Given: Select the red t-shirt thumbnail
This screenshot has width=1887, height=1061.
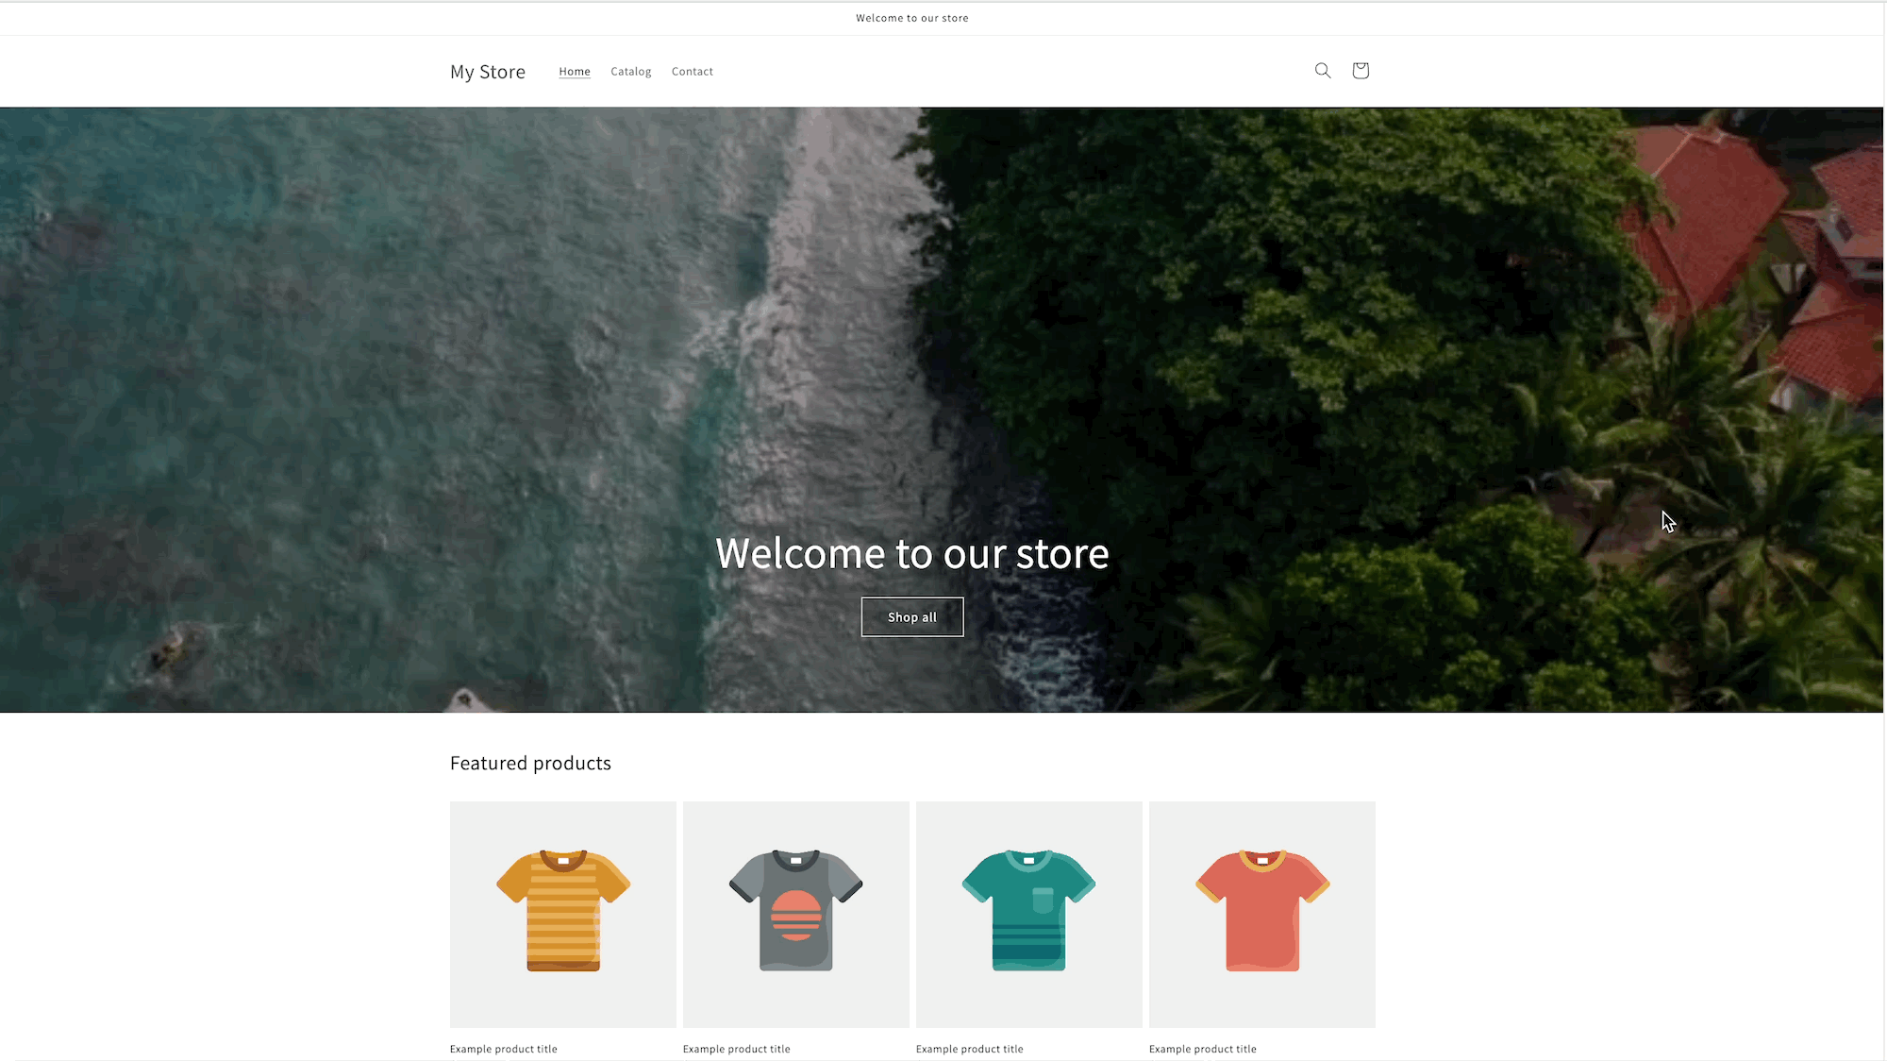Looking at the screenshot, I should coord(1261,913).
